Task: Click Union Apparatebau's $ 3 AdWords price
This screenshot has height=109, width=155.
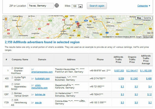Action: point(122,87)
